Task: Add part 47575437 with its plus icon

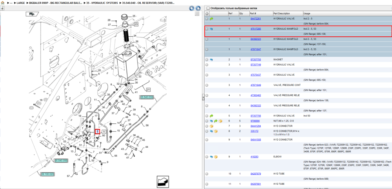Action: pyautogui.click(x=207, y=75)
